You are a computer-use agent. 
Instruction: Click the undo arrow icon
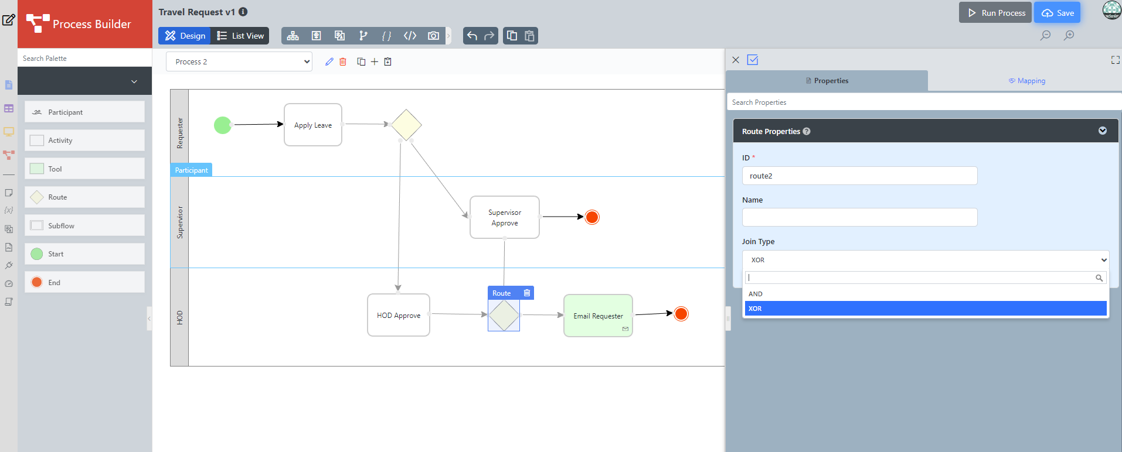472,36
